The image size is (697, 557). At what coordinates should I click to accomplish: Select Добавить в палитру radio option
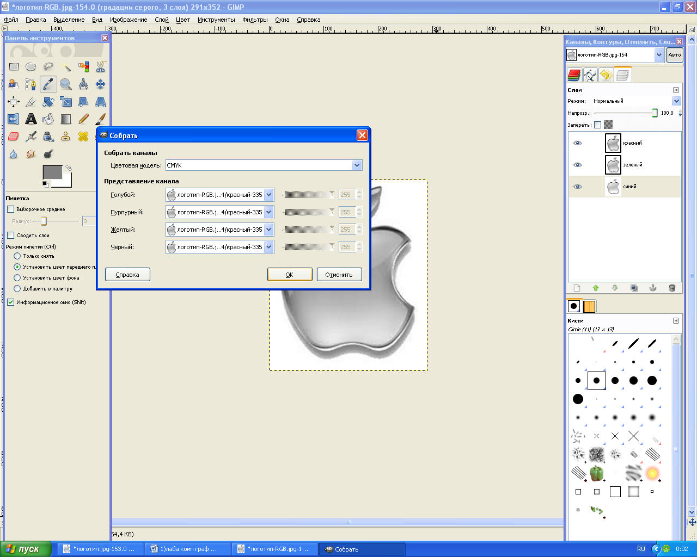point(17,289)
